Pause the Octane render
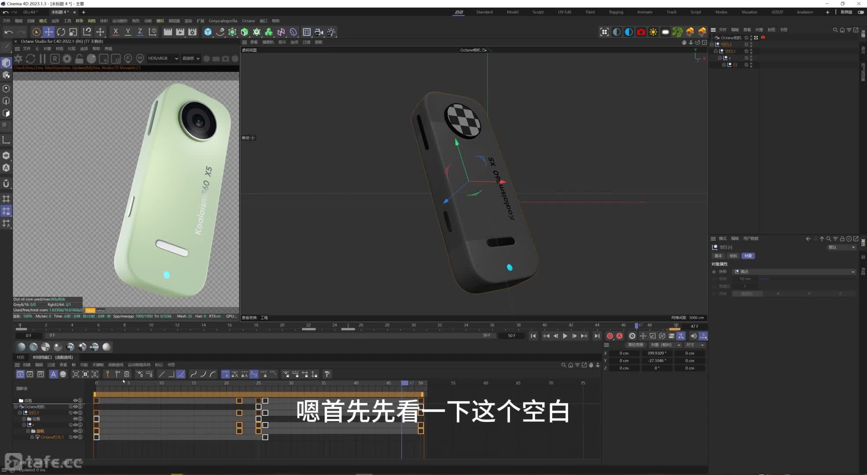 click(43, 58)
